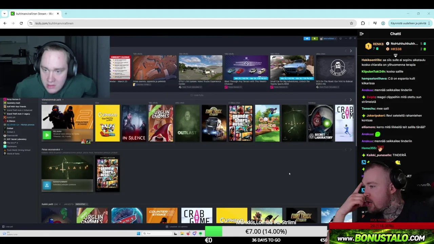This screenshot has width=434, height=244.
Task: View site information icon in address bar
Action: coord(31,23)
